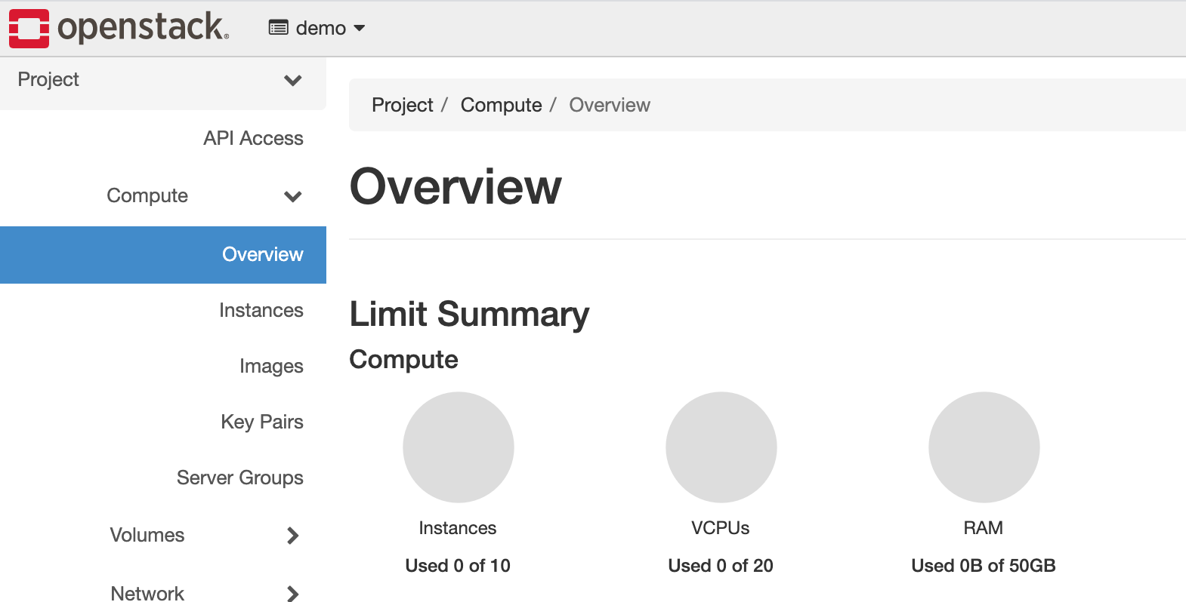Screen dimensions: 1186x602
Task: Open Server Groups in the sidebar
Action: click(x=240, y=478)
